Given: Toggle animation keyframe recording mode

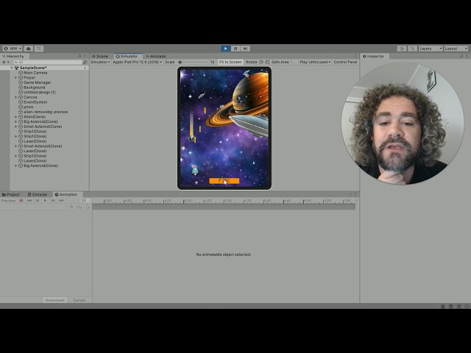Looking at the screenshot, I should [x=21, y=201].
